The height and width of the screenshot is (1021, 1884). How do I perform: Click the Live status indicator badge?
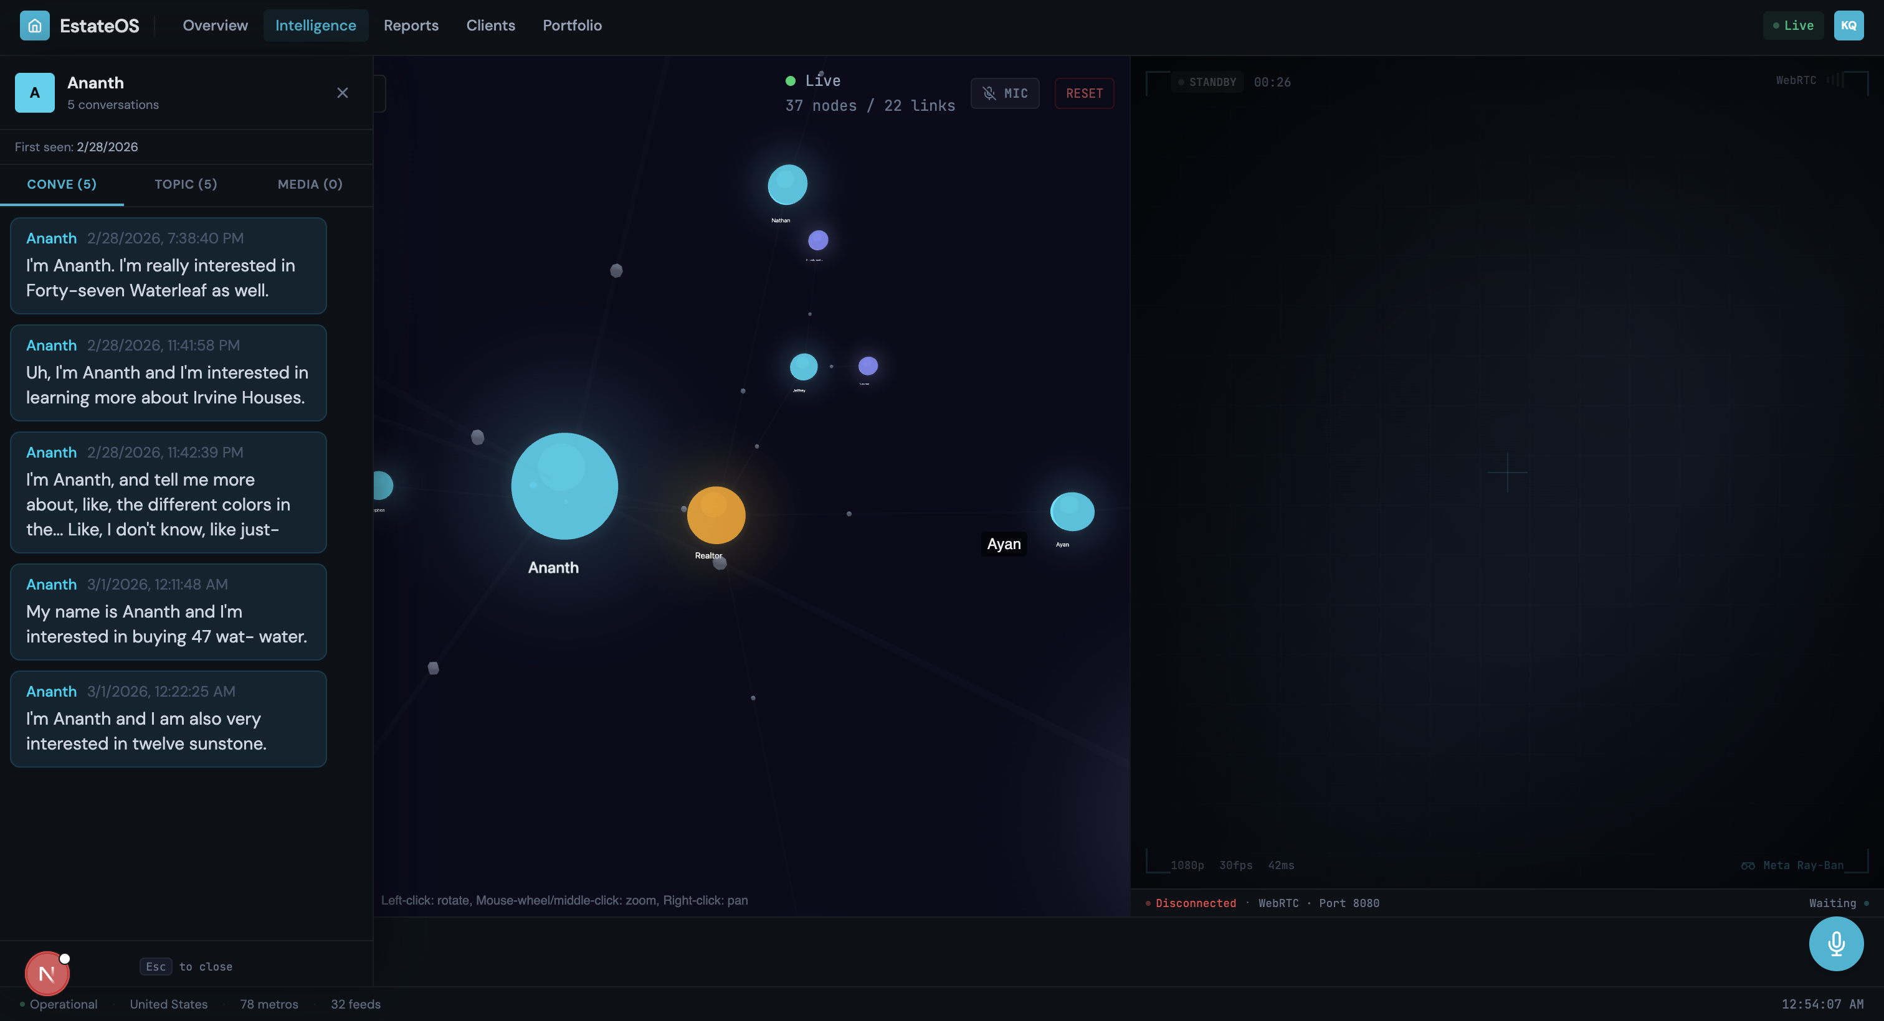1792,26
